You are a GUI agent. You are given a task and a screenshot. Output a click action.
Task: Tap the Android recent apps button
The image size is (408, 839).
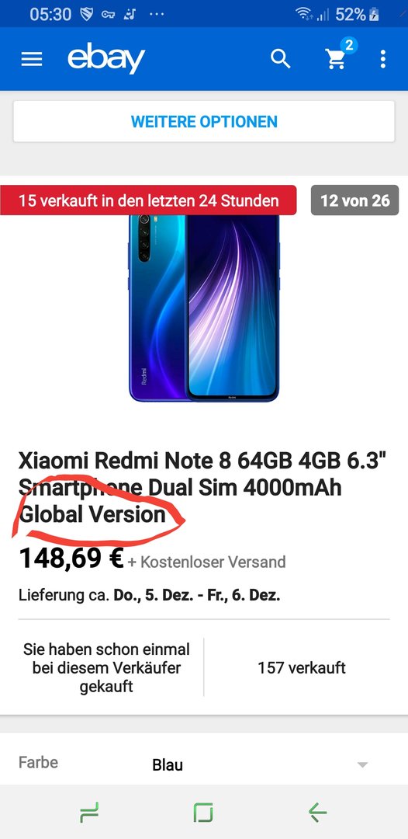click(89, 813)
